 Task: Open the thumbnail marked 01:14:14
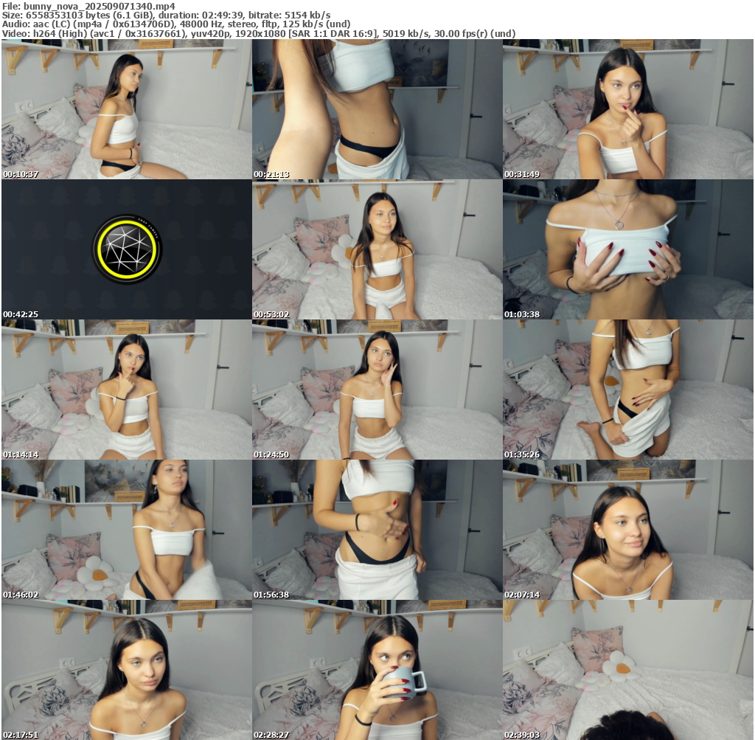point(127,390)
